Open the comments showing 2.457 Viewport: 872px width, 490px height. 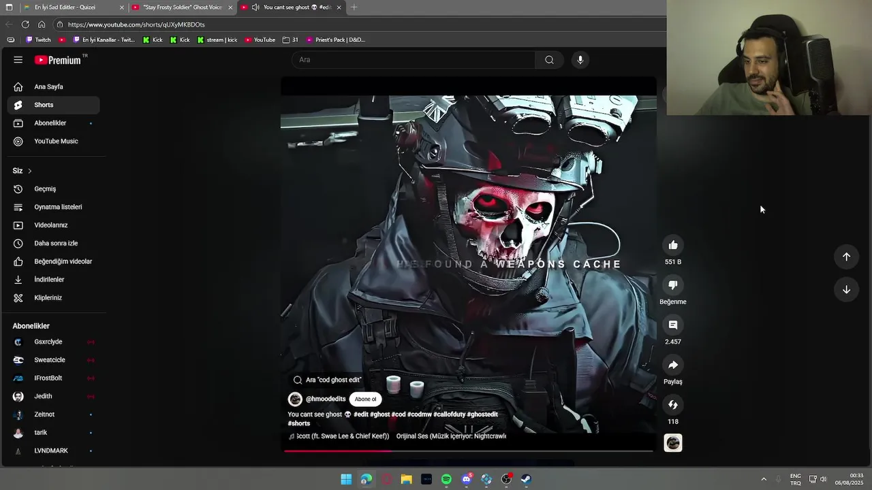point(673,325)
